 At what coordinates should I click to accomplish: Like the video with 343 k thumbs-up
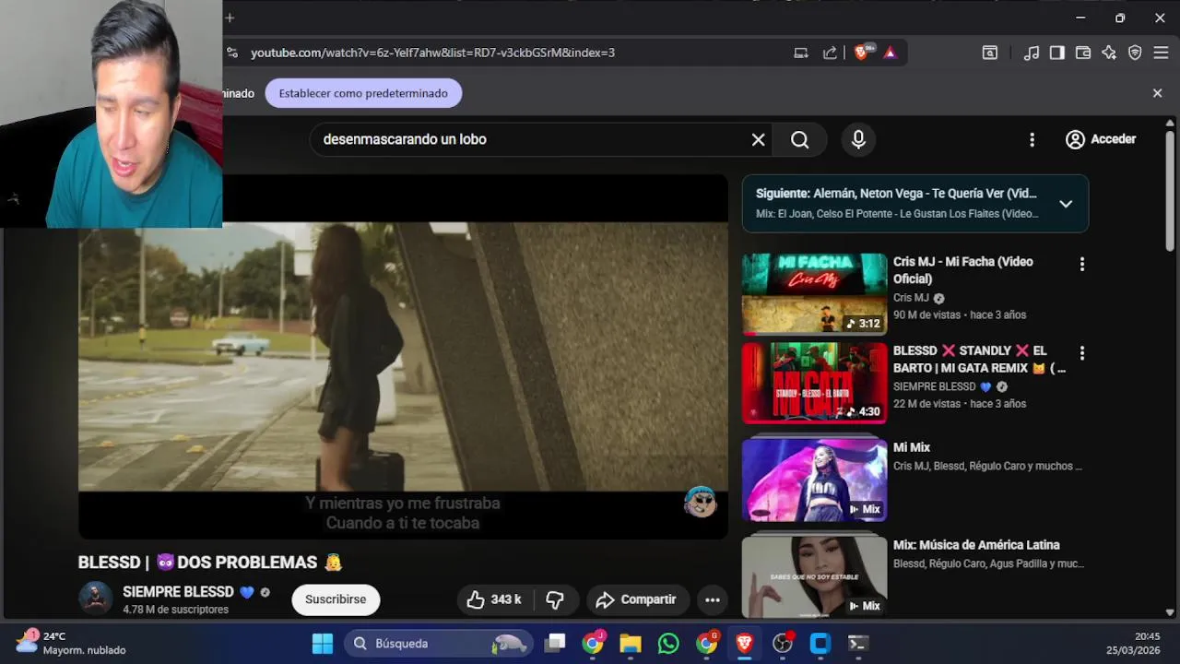point(494,599)
